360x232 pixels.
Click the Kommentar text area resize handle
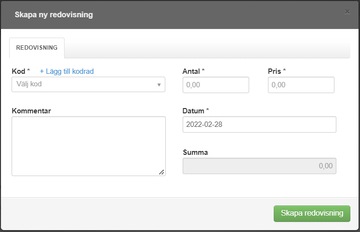161,172
